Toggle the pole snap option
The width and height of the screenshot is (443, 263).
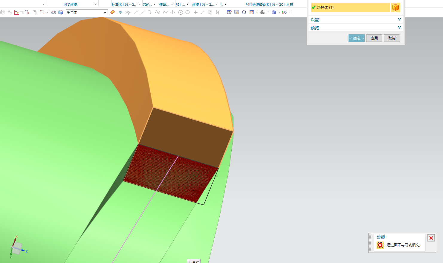coord(158,12)
